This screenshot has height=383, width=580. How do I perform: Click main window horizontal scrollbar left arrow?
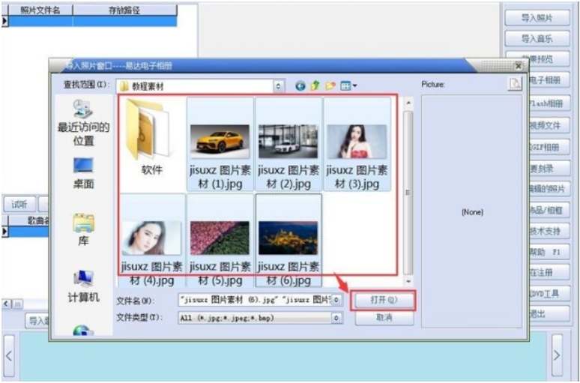6,304
